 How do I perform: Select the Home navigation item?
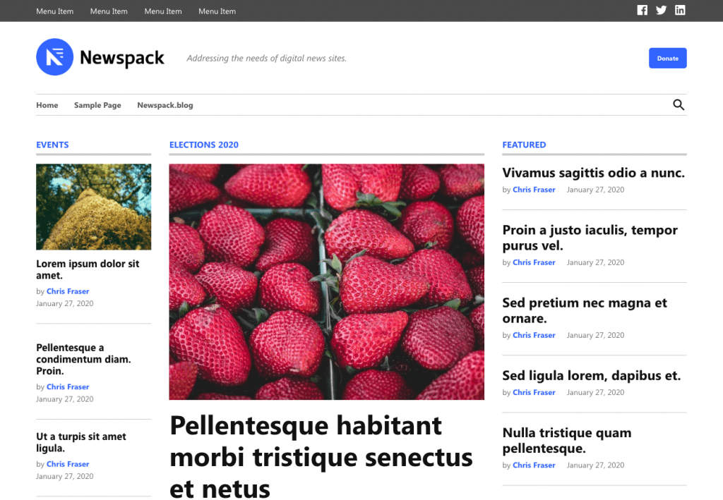(47, 104)
